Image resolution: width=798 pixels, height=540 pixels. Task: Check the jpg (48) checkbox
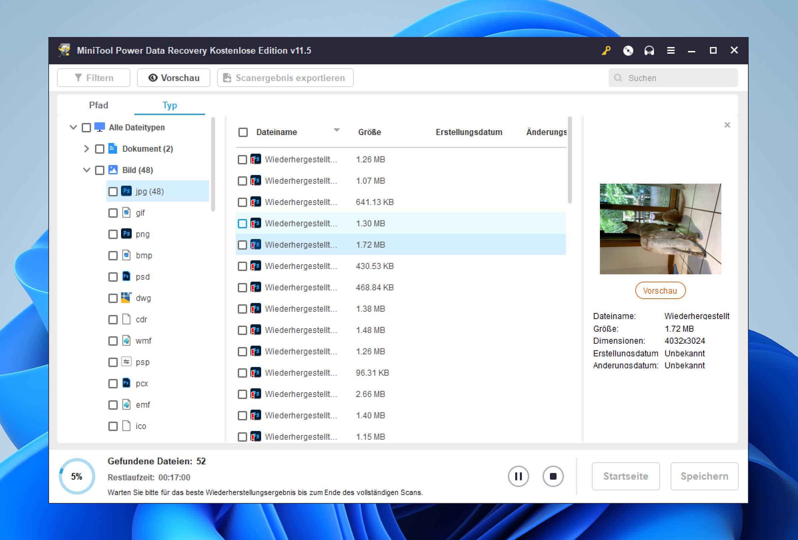(x=113, y=192)
